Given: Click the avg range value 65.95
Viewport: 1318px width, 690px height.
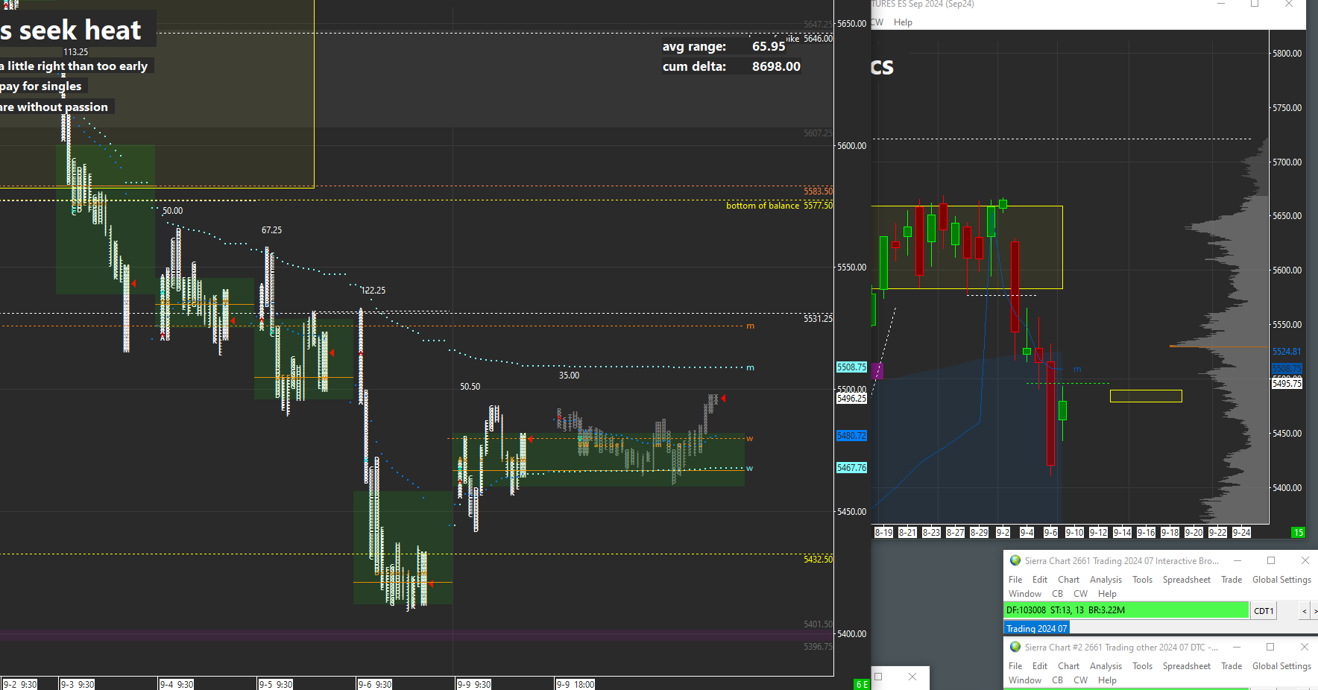Looking at the screenshot, I should pyautogui.click(x=769, y=46).
